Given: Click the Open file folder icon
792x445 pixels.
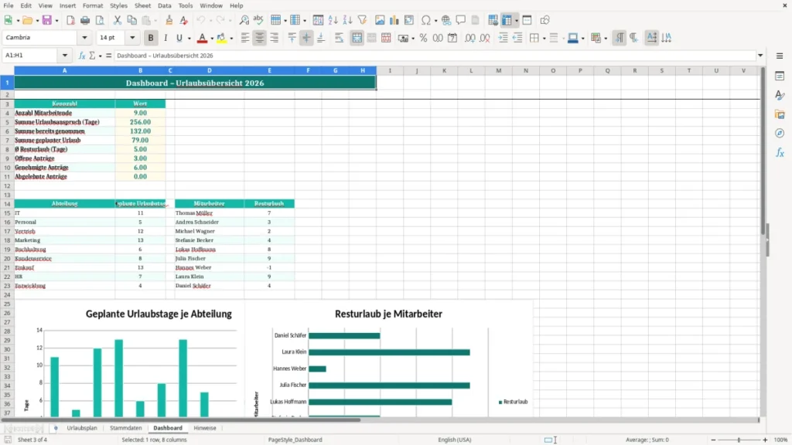Looking at the screenshot, I should click(x=27, y=20).
